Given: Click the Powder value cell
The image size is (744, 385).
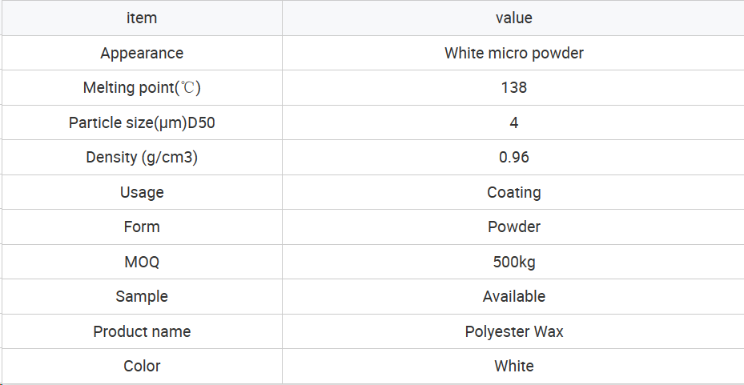Looking at the screenshot, I should coord(514,227).
